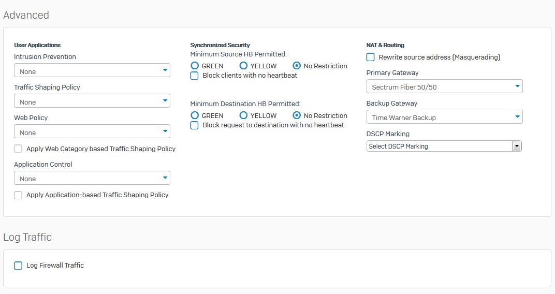Image resolution: width=555 pixels, height=294 pixels.
Task: Select YELLOW for Minimum Destination HB
Action: coord(243,115)
